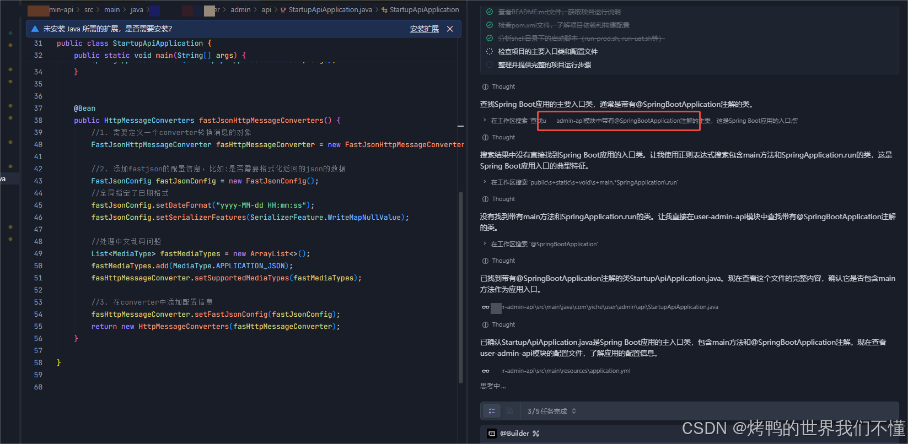
Task: Click the setFastJsonConfig code line
Action: tap(216, 315)
